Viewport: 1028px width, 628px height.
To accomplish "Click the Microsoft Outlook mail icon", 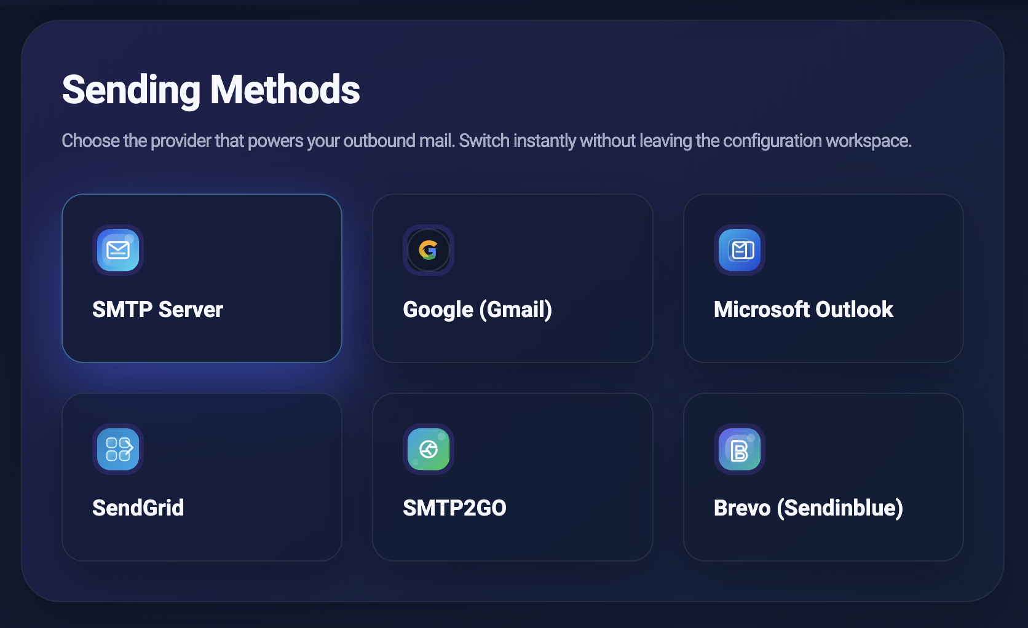I will click(740, 250).
